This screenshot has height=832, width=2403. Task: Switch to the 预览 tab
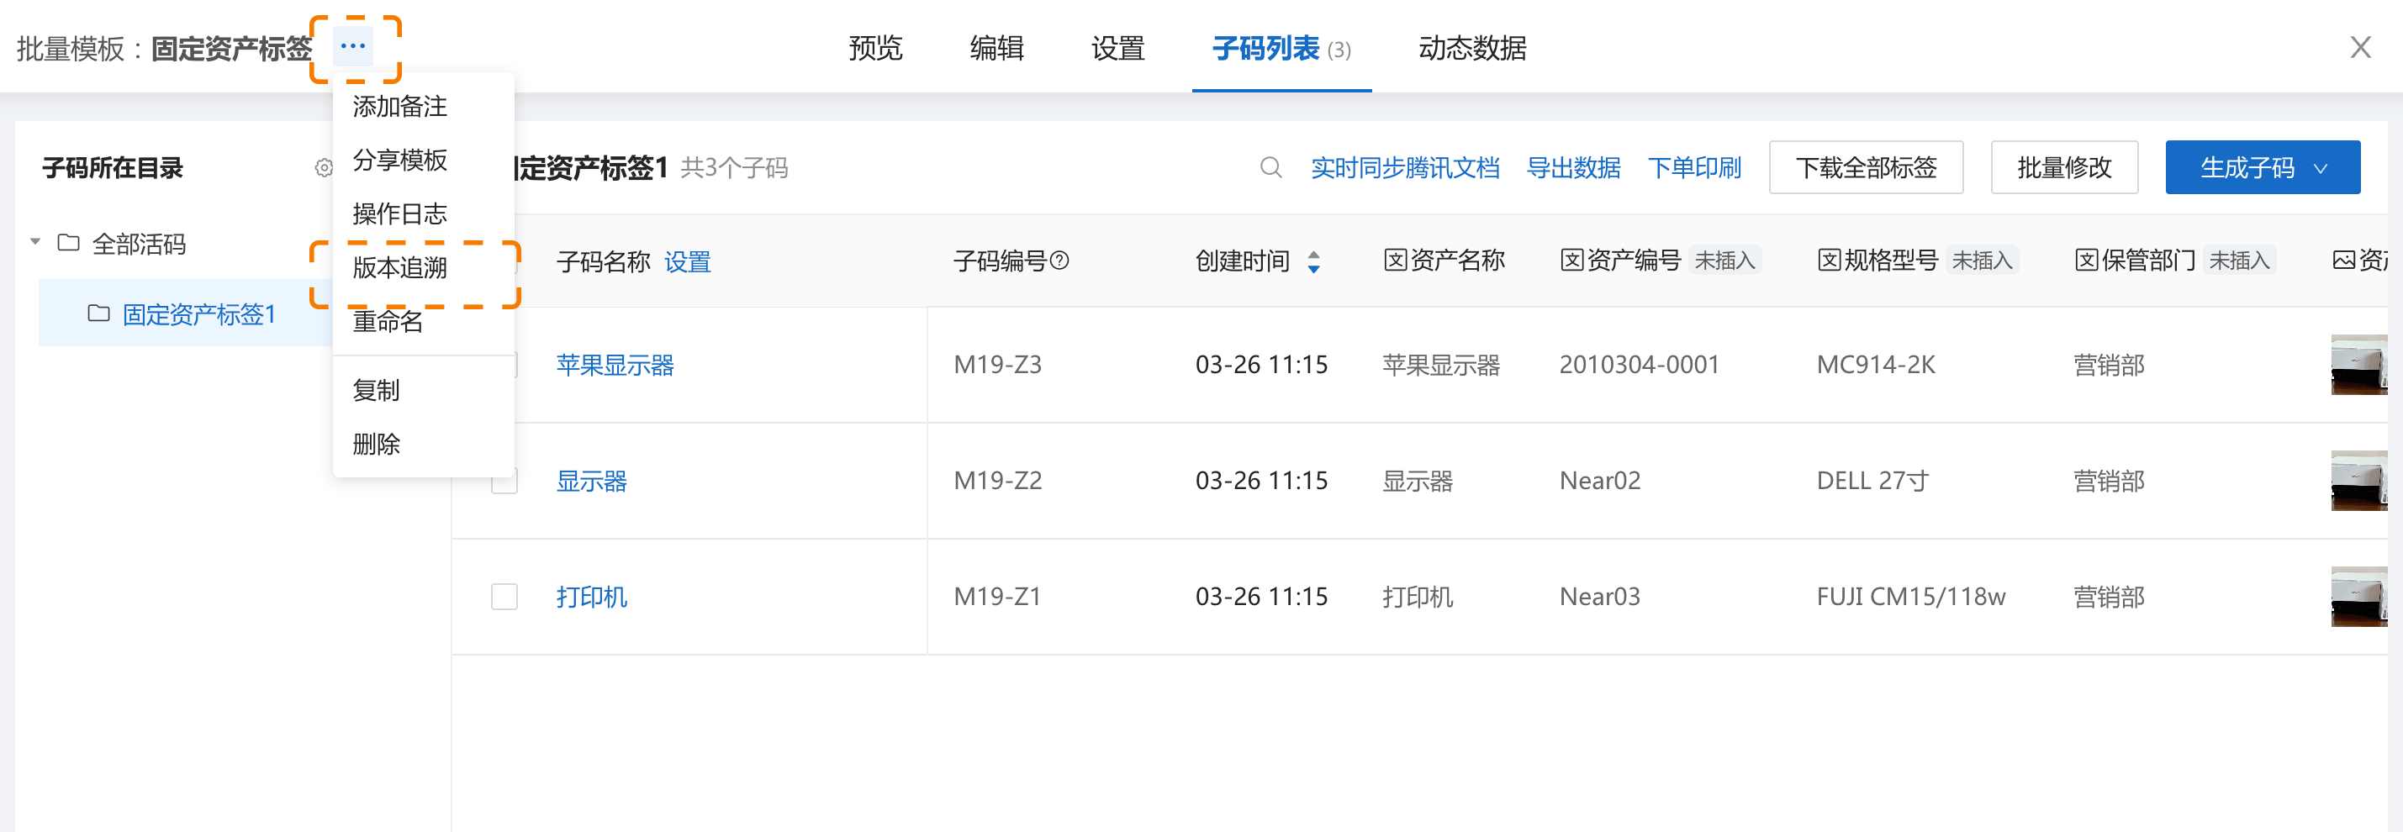[875, 48]
